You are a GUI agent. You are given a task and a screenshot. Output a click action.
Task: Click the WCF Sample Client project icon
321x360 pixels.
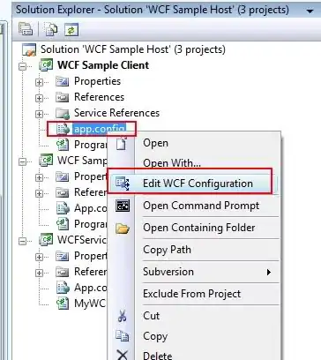(46, 65)
